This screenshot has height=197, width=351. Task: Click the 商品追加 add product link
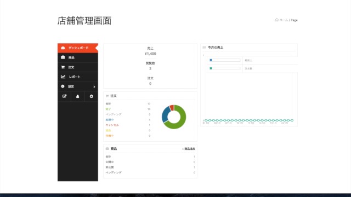click(189, 149)
